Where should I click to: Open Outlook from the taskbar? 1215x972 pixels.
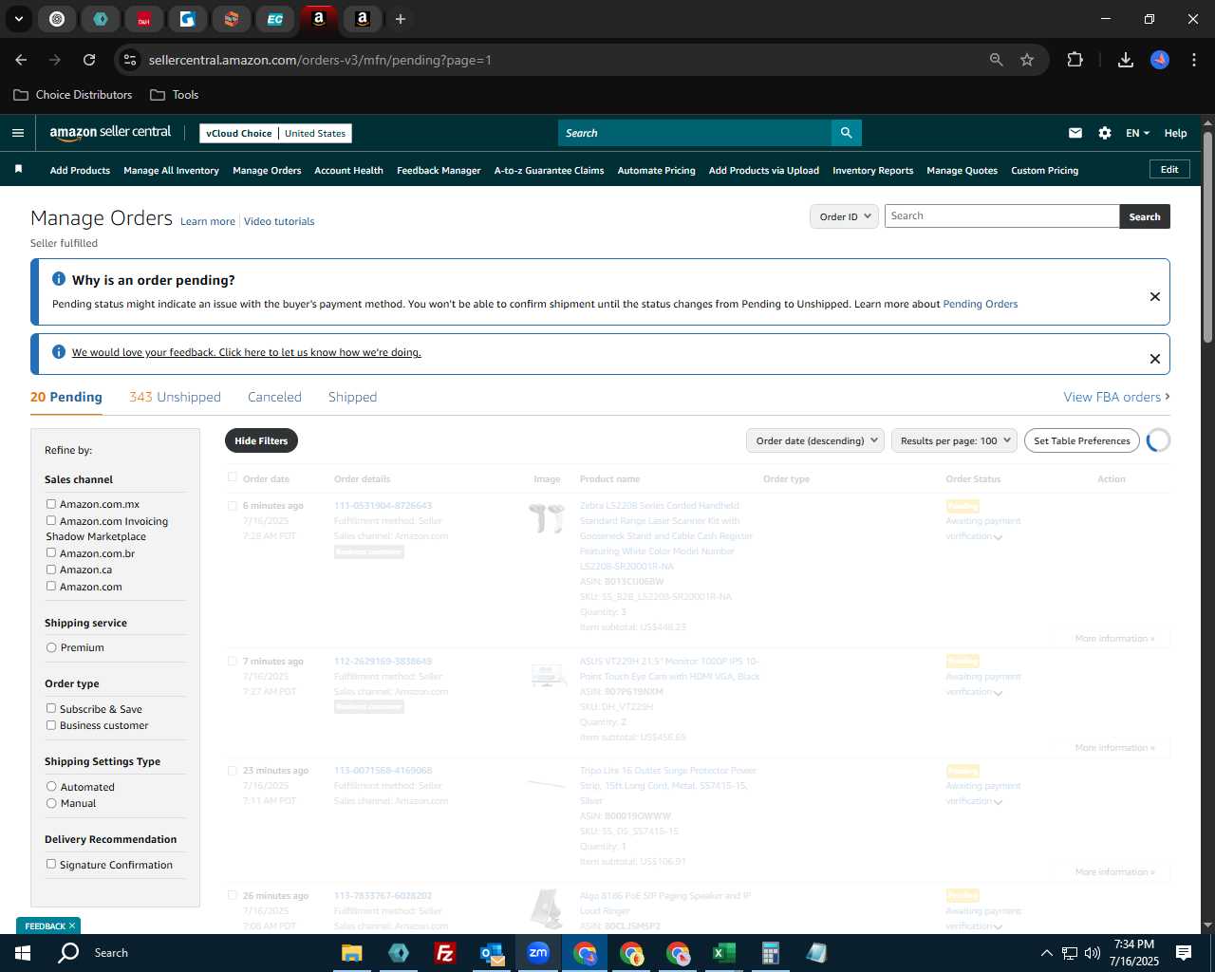pyautogui.click(x=492, y=953)
